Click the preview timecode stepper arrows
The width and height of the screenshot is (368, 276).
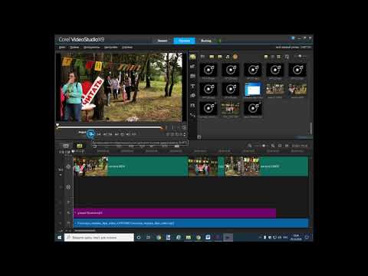click(x=185, y=134)
